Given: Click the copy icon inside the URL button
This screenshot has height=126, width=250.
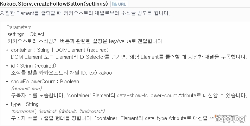Looking at the screenshot, I should coord(115,4).
